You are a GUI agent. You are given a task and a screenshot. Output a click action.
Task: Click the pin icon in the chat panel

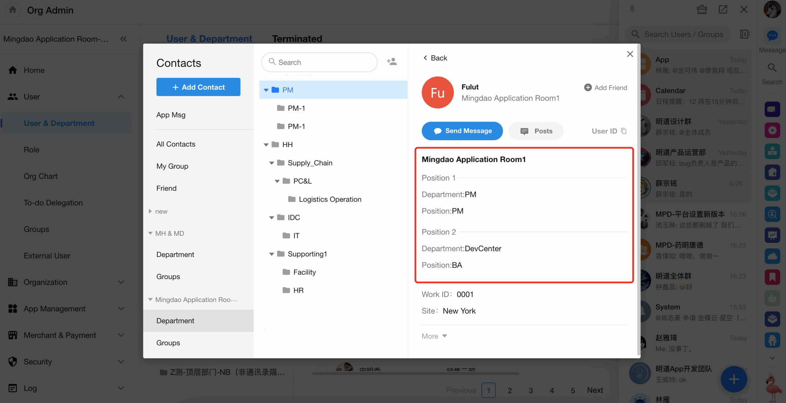click(x=632, y=10)
